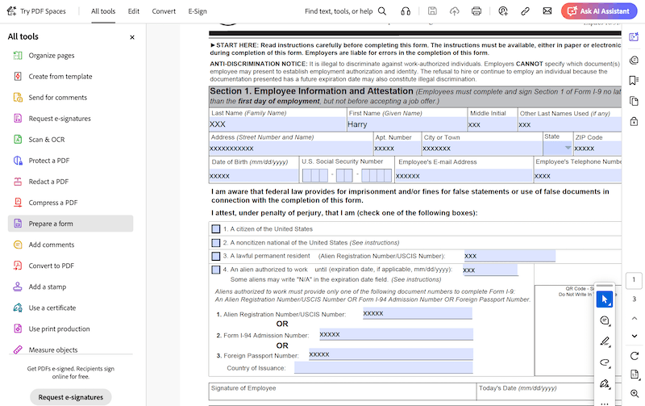Select the highlighter pen tool

604,341
